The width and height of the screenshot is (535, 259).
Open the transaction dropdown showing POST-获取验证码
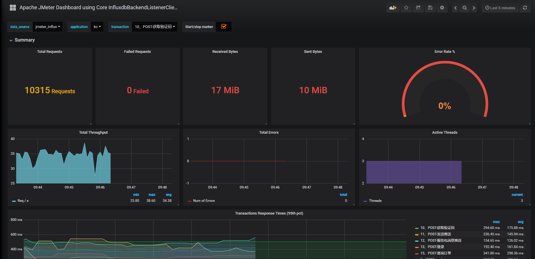click(155, 27)
